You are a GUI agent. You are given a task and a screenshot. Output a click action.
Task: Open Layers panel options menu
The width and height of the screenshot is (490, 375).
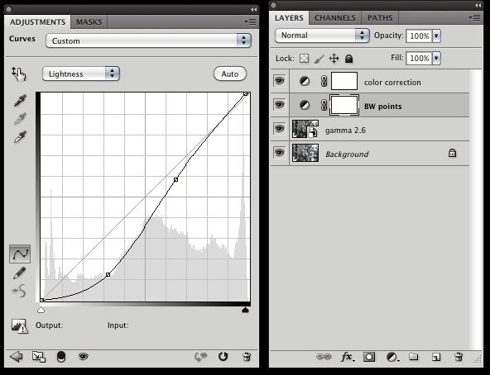pos(474,17)
